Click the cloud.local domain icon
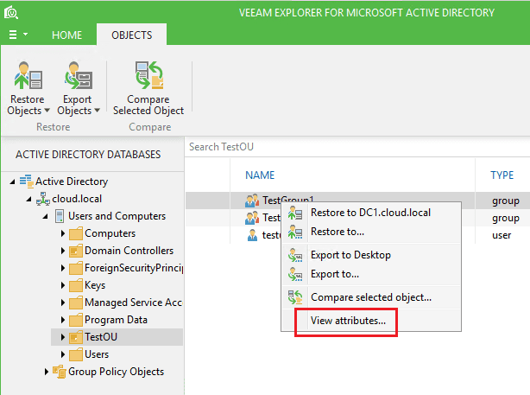 tap(42, 199)
